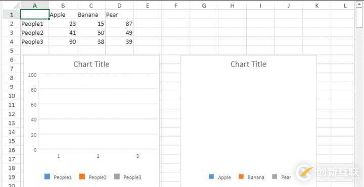Click the cell with value 90

click(x=63, y=42)
